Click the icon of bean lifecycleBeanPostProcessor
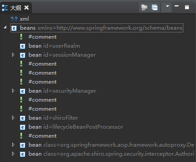 point(23,127)
